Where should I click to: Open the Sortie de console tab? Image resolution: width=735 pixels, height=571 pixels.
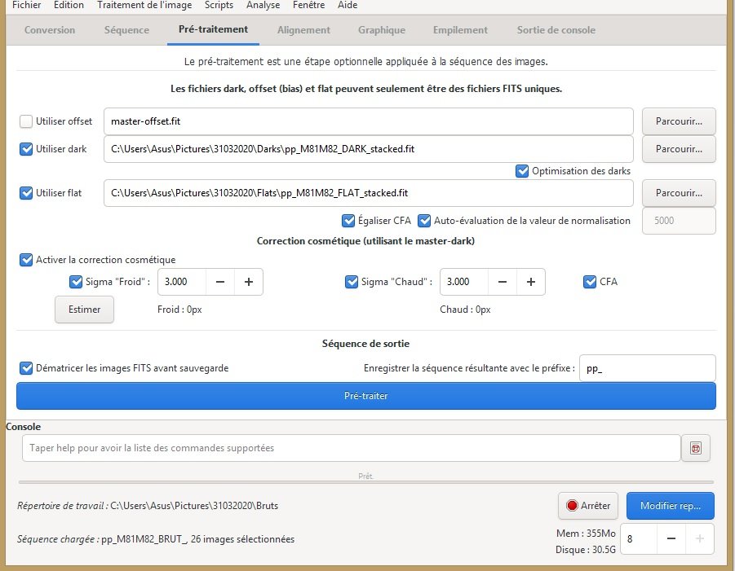pos(556,30)
